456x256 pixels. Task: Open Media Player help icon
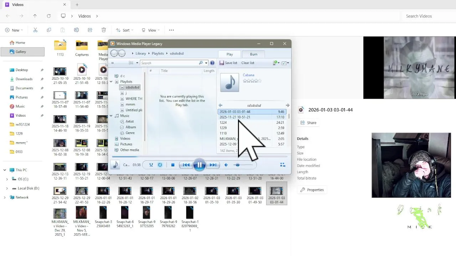(x=212, y=63)
